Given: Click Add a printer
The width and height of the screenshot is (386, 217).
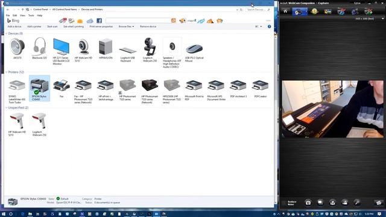Looking at the screenshot, I should (x=34, y=27).
